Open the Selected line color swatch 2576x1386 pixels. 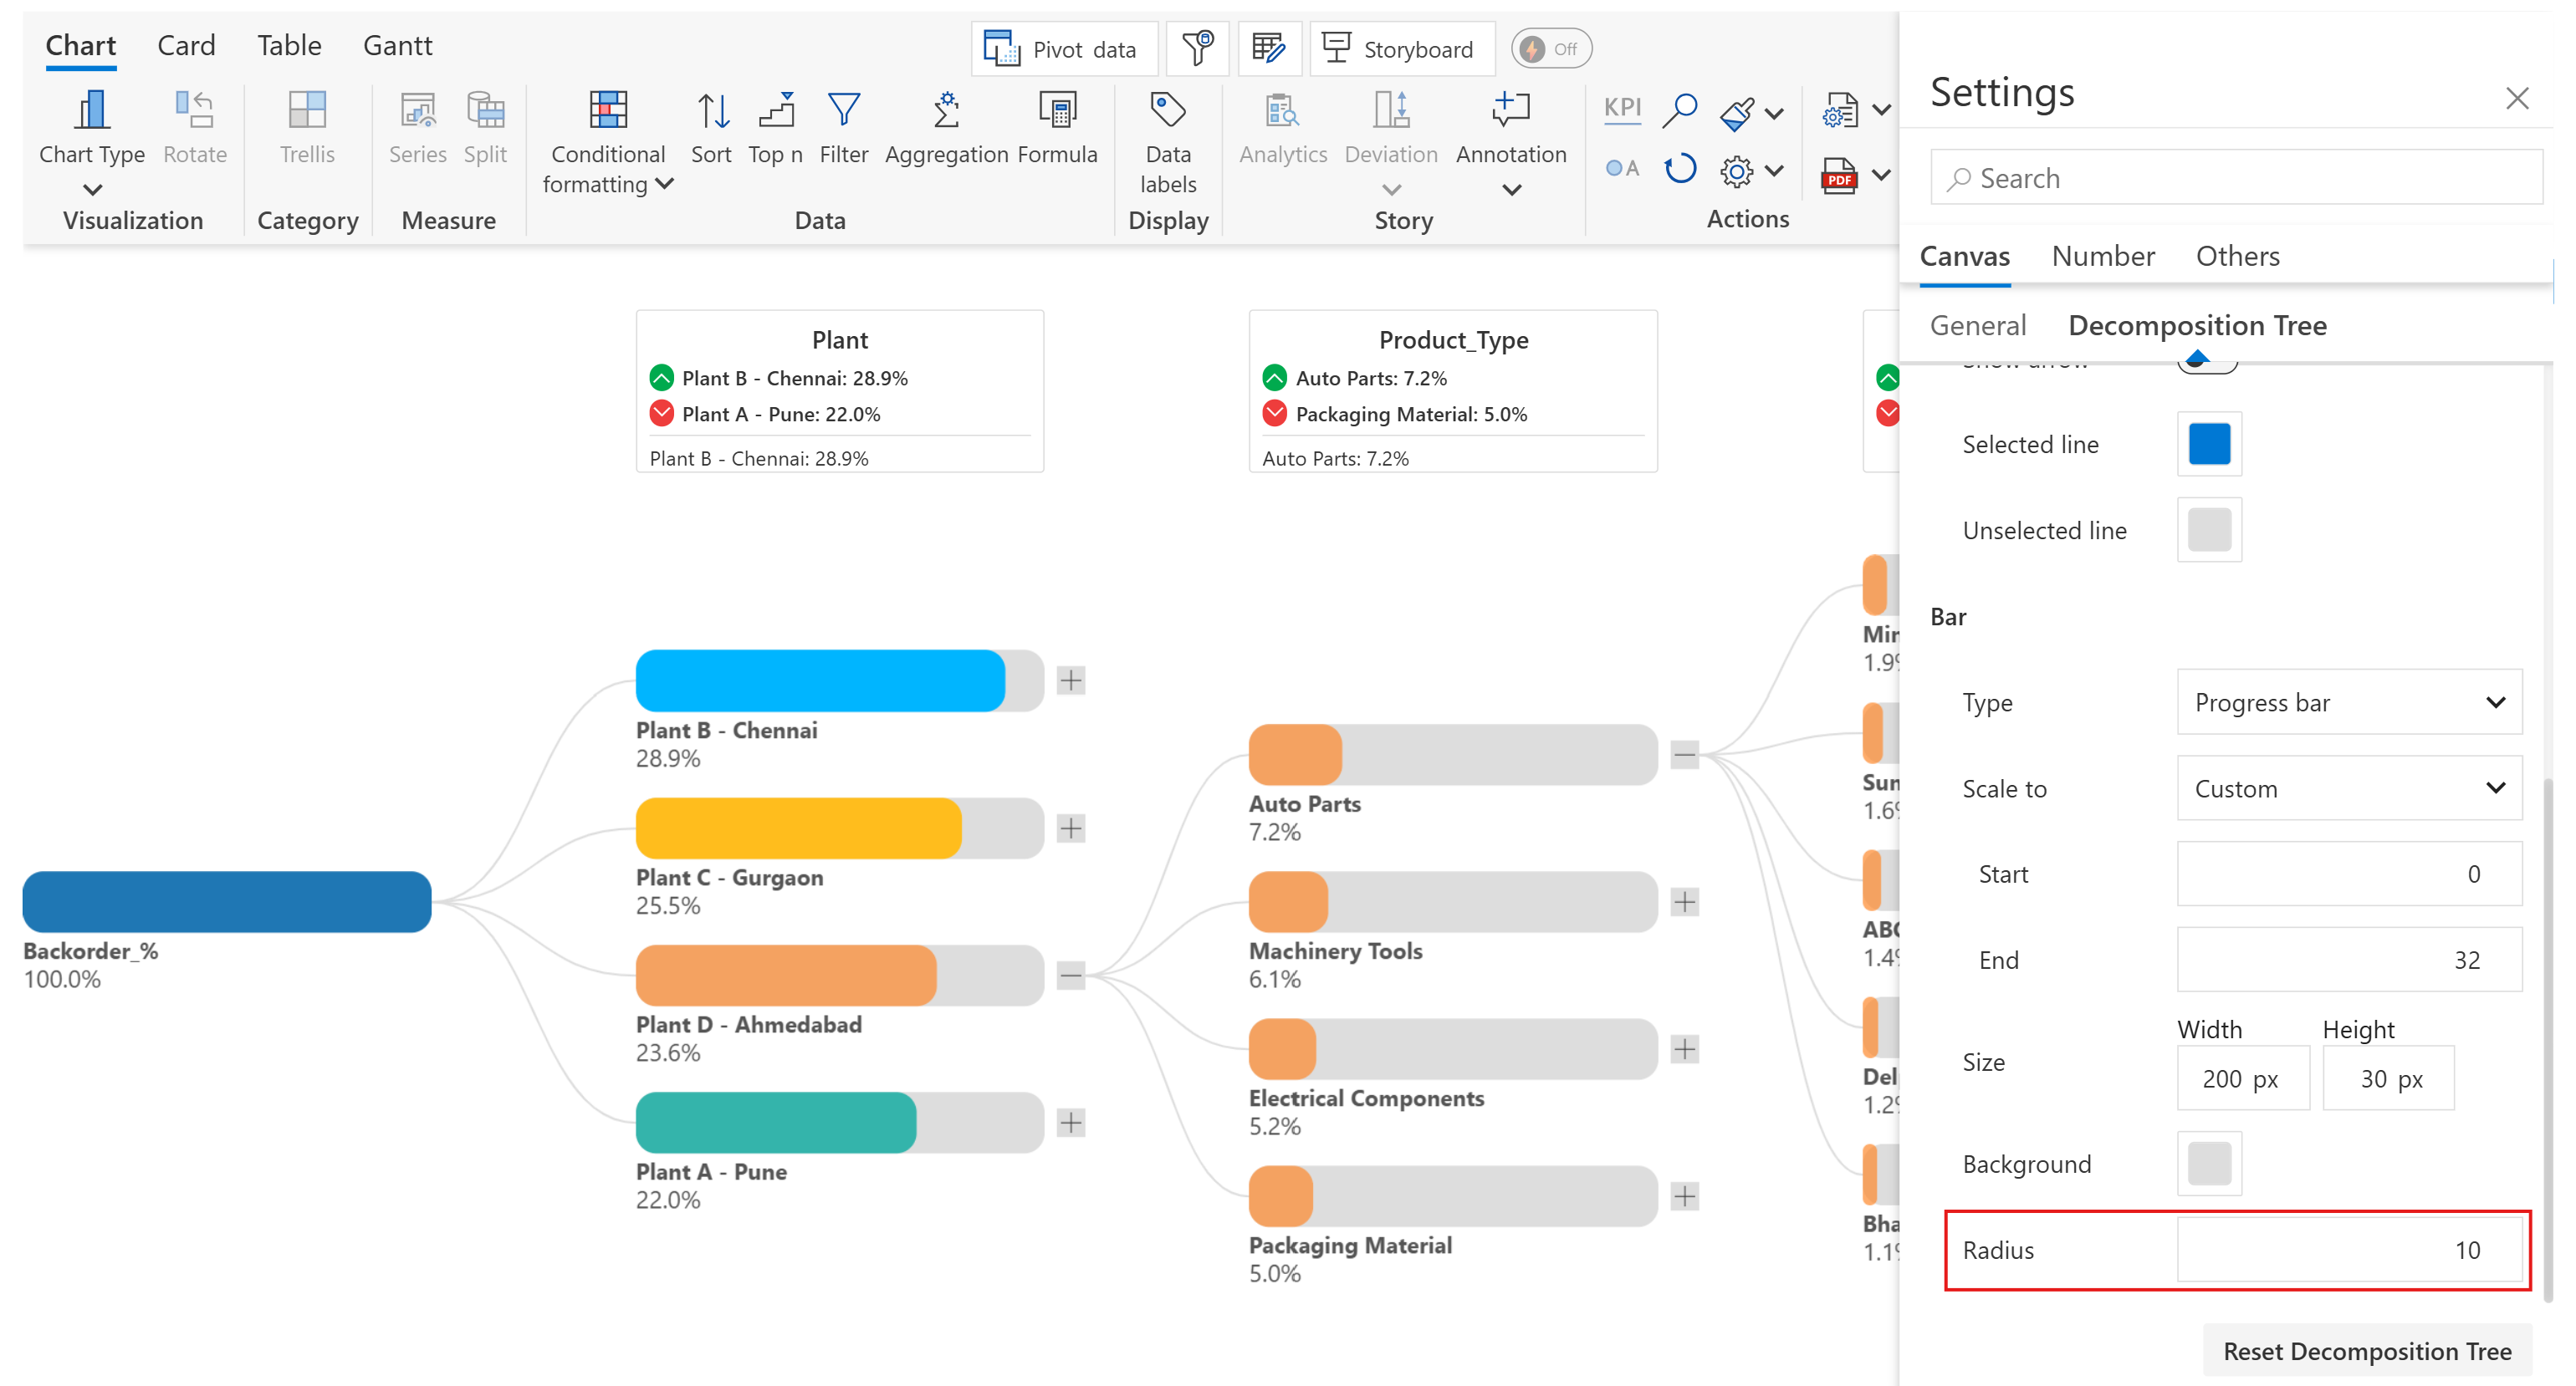pos(2208,445)
